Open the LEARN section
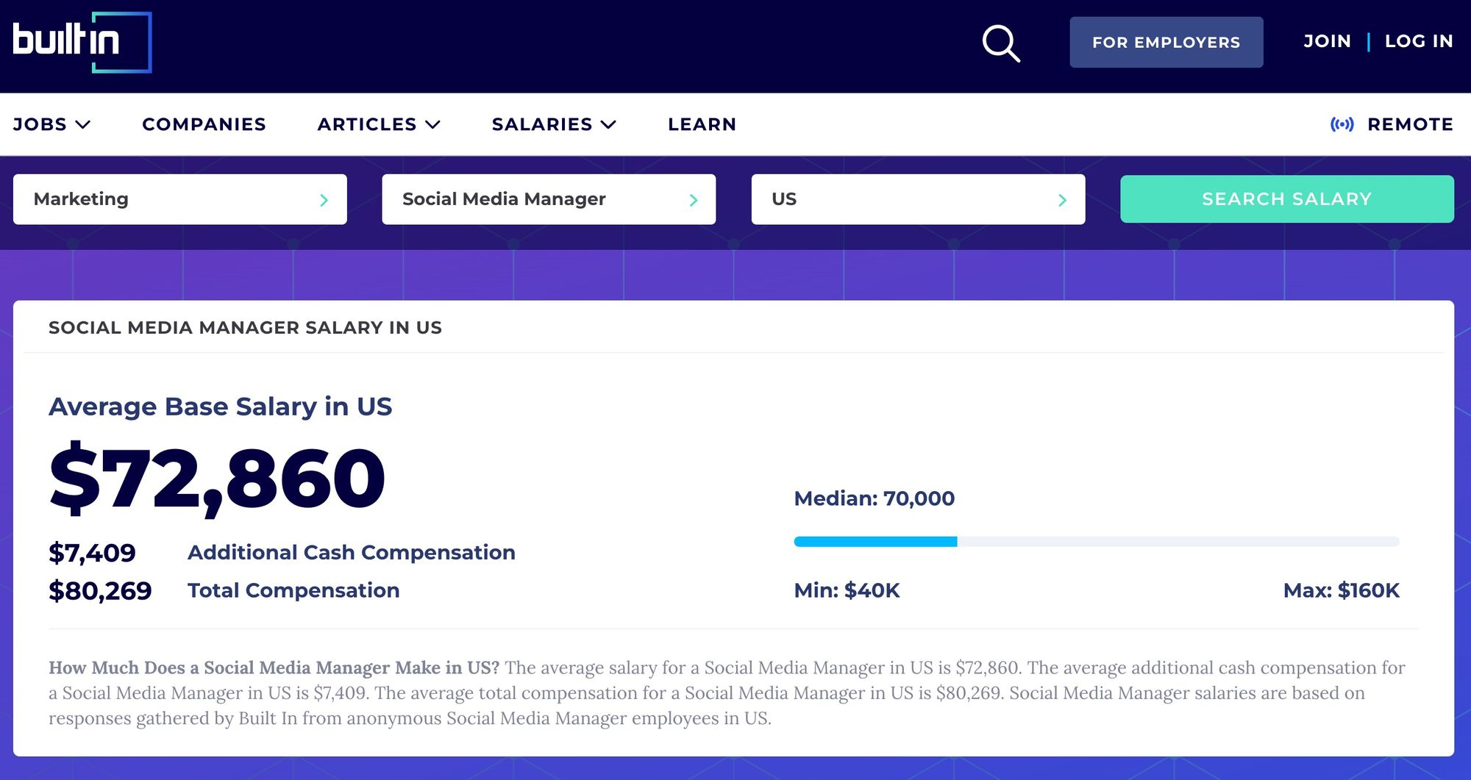This screenshot has height=780, width=1471. pos(701,124)
